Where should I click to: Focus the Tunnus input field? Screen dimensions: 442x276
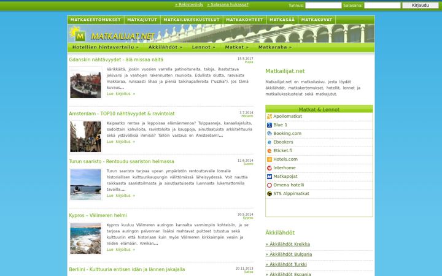pos(324,6)
